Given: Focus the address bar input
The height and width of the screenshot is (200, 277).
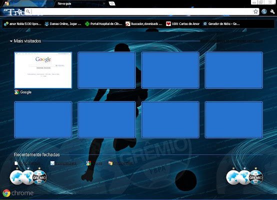Looking at the screenshot, I should tap(141, 11).
